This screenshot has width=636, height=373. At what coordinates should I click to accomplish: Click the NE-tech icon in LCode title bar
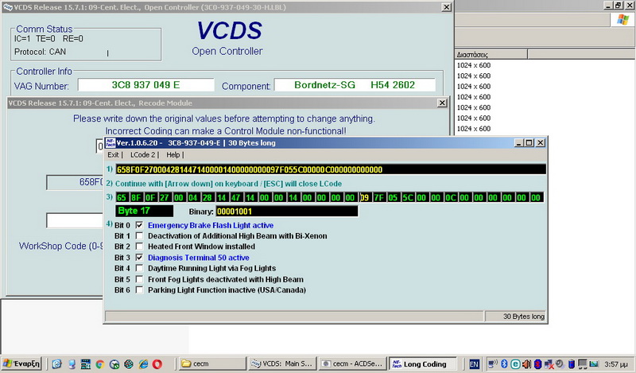111,143
